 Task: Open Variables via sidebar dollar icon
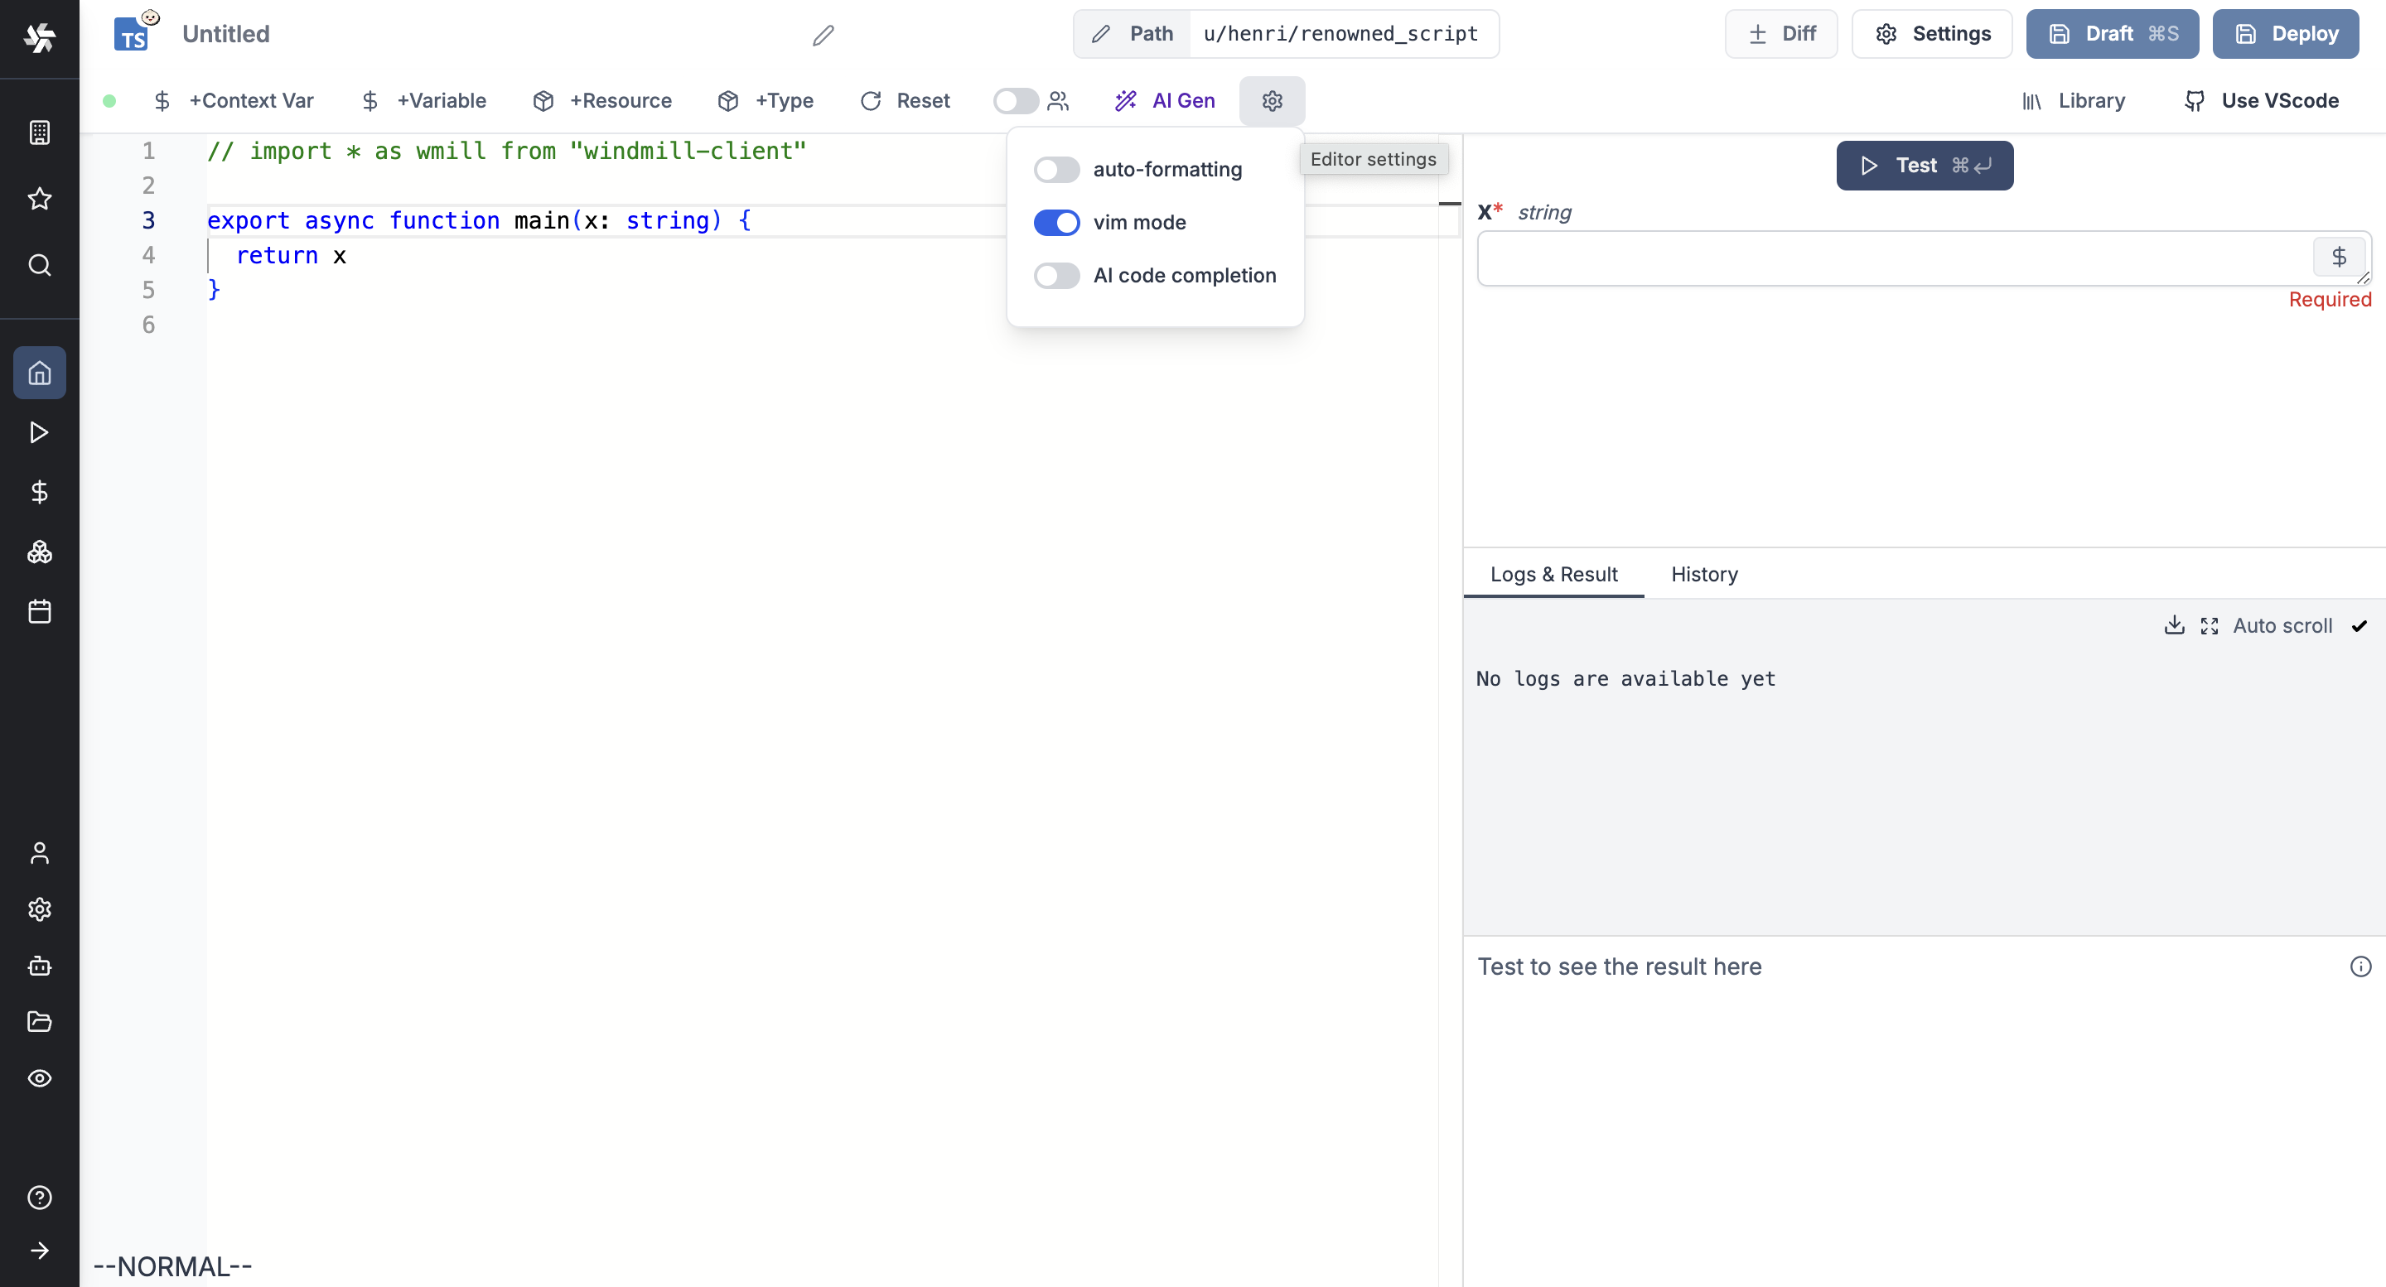[x=39, y=492]
